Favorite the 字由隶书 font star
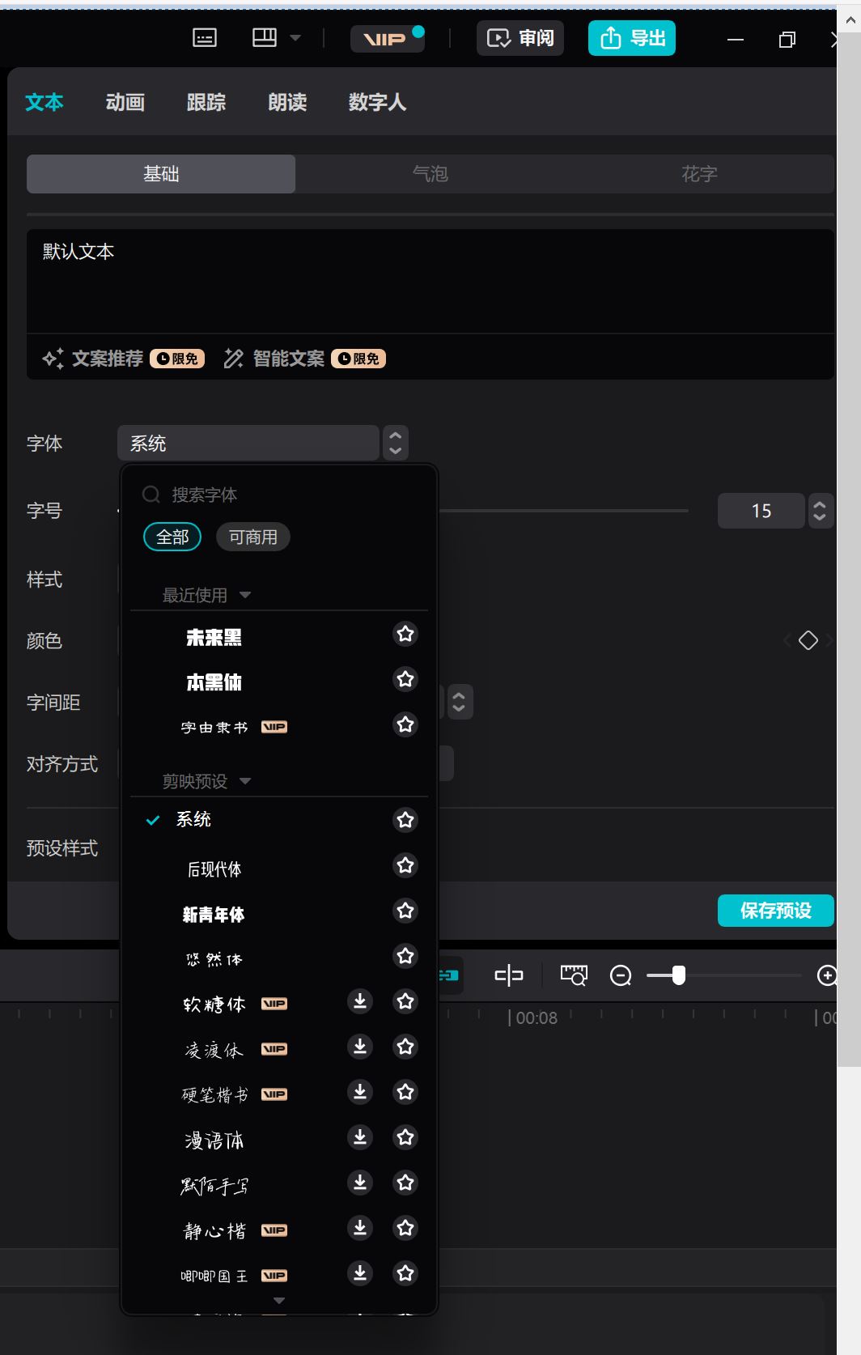Viewport: 861px width, 1355px height. [405, 724]
